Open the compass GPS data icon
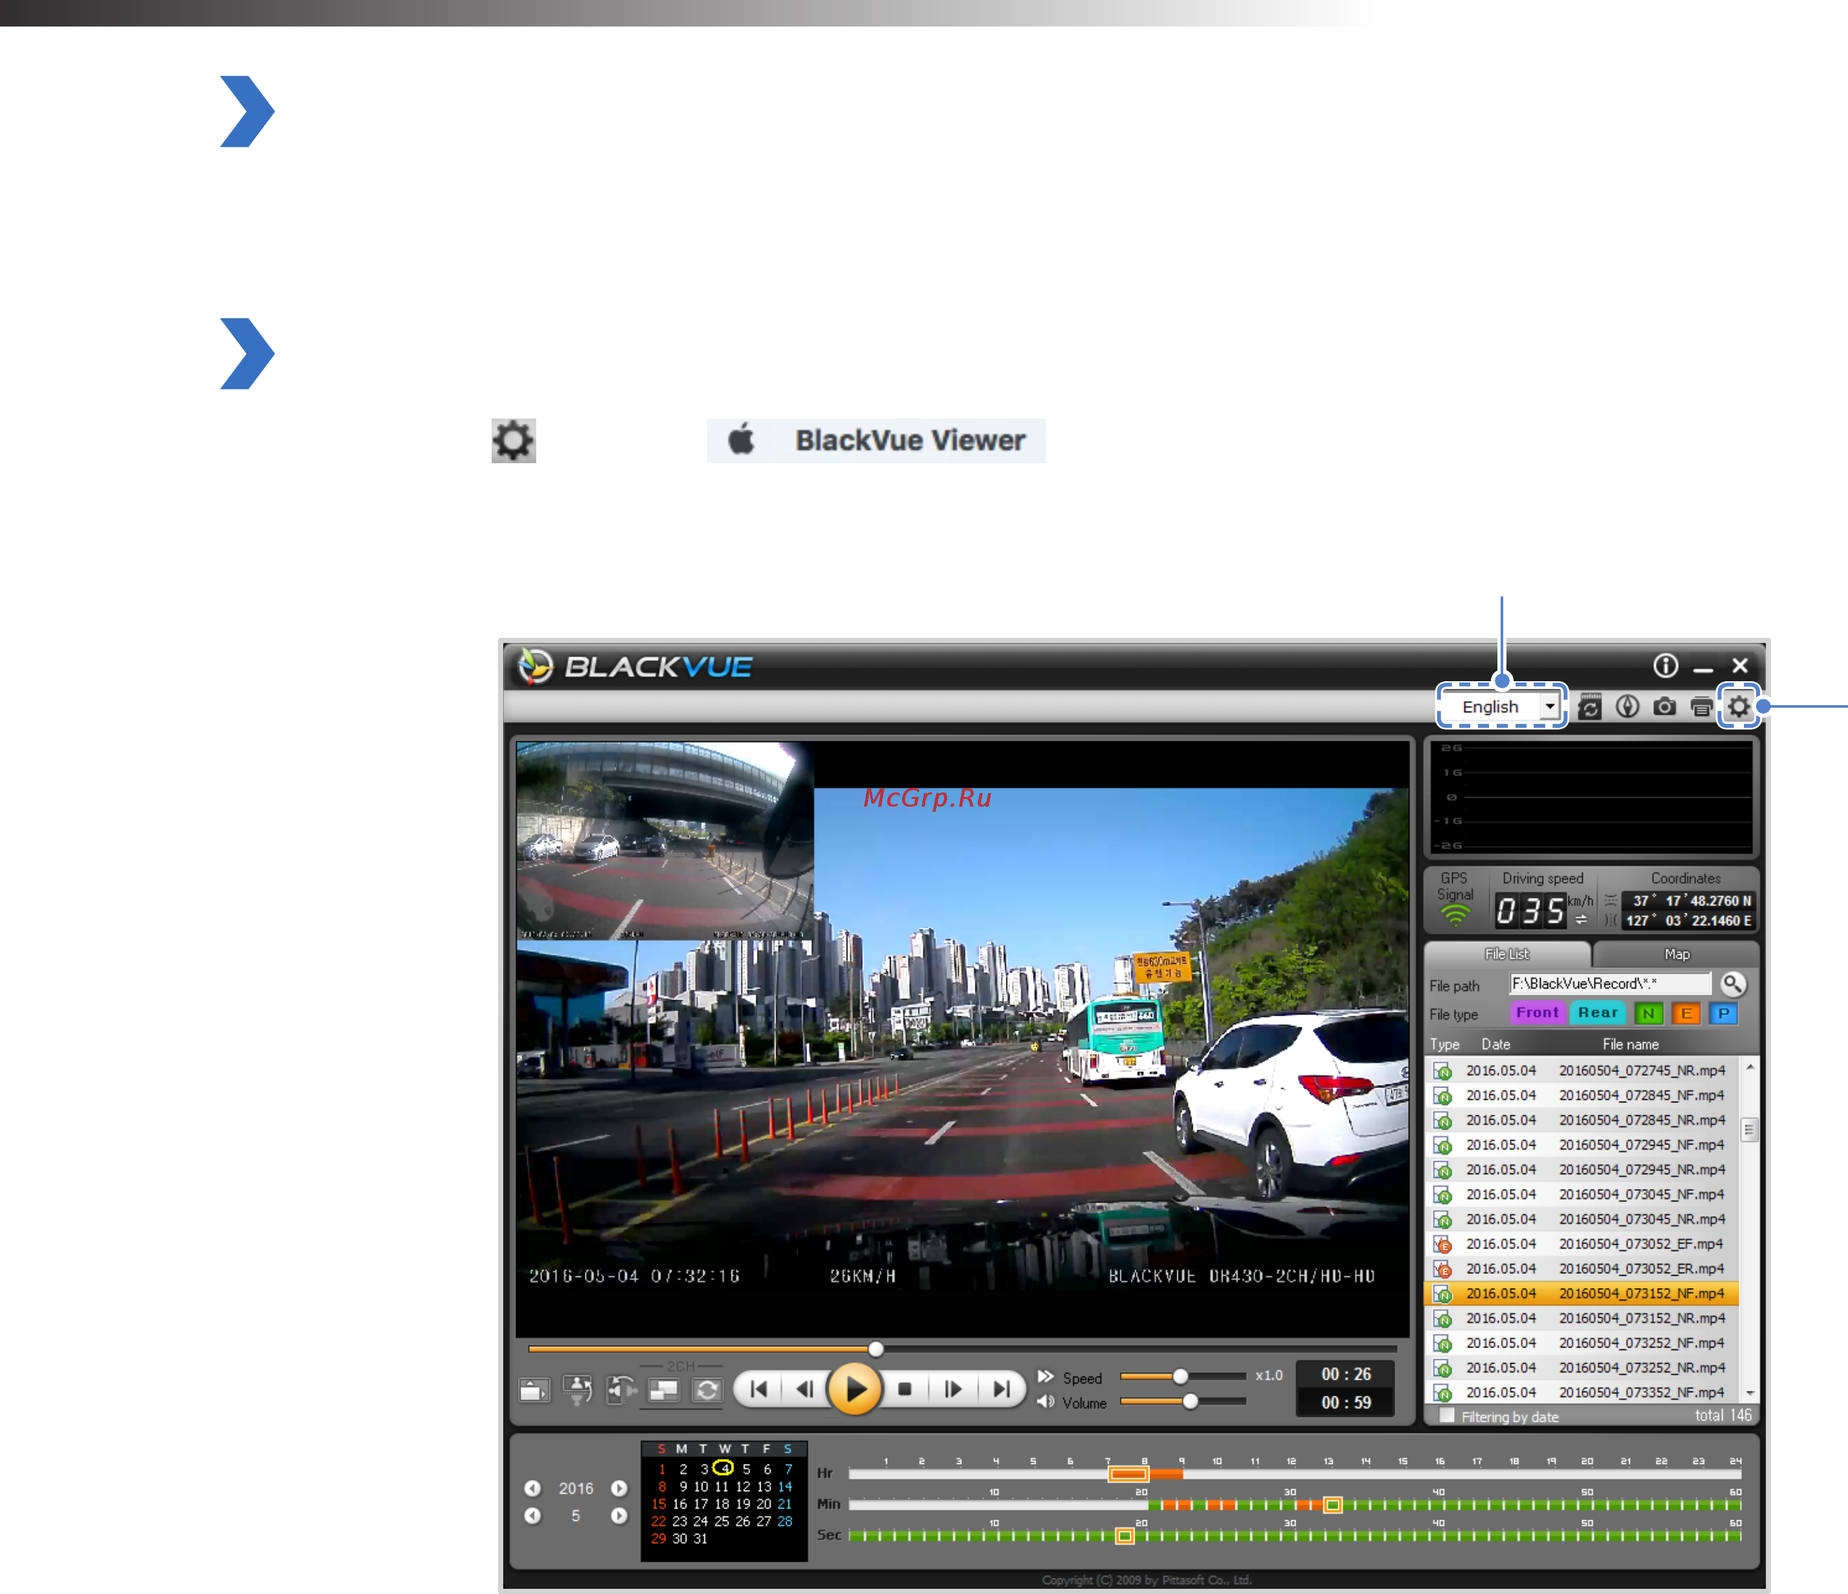This screenshot has width=1848, height=1594. pyautogui.click(x=1627, y=706)
